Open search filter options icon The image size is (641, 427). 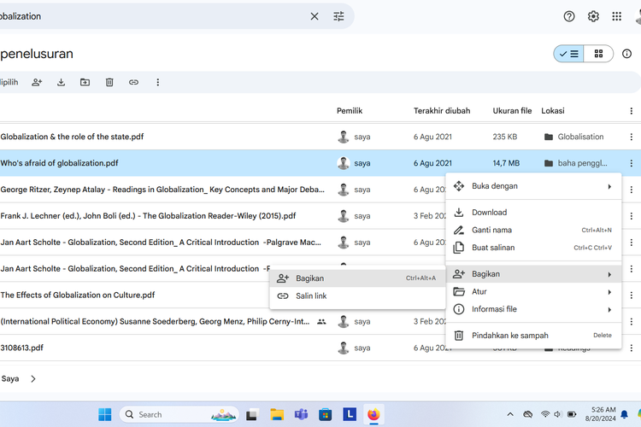(x=339, y=16)
